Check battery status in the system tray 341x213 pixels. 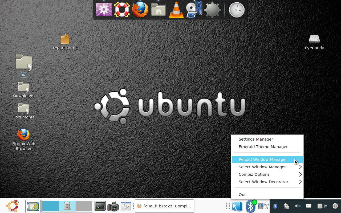286,206
